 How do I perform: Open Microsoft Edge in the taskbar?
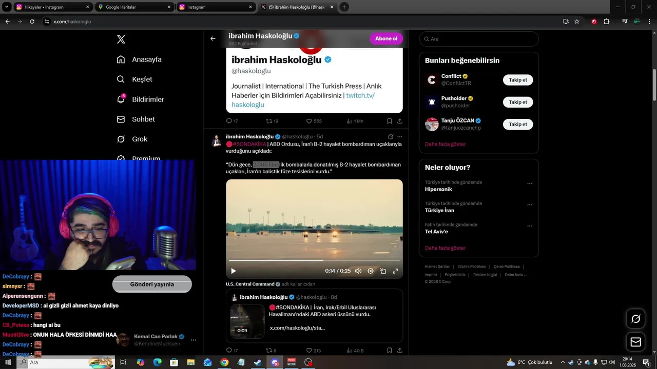click(x=158, y=362)
